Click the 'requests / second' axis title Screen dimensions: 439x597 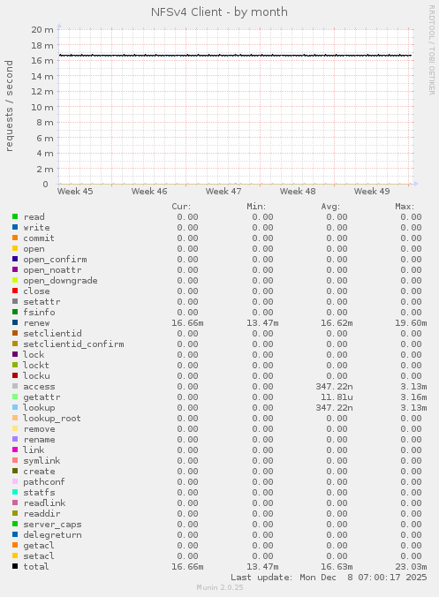[9, 106]
